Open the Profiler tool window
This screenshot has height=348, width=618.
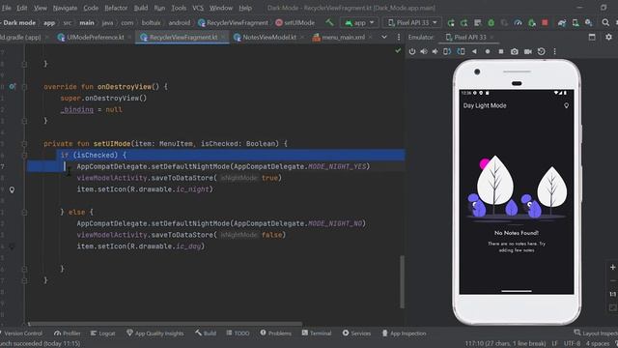[67, 333]
